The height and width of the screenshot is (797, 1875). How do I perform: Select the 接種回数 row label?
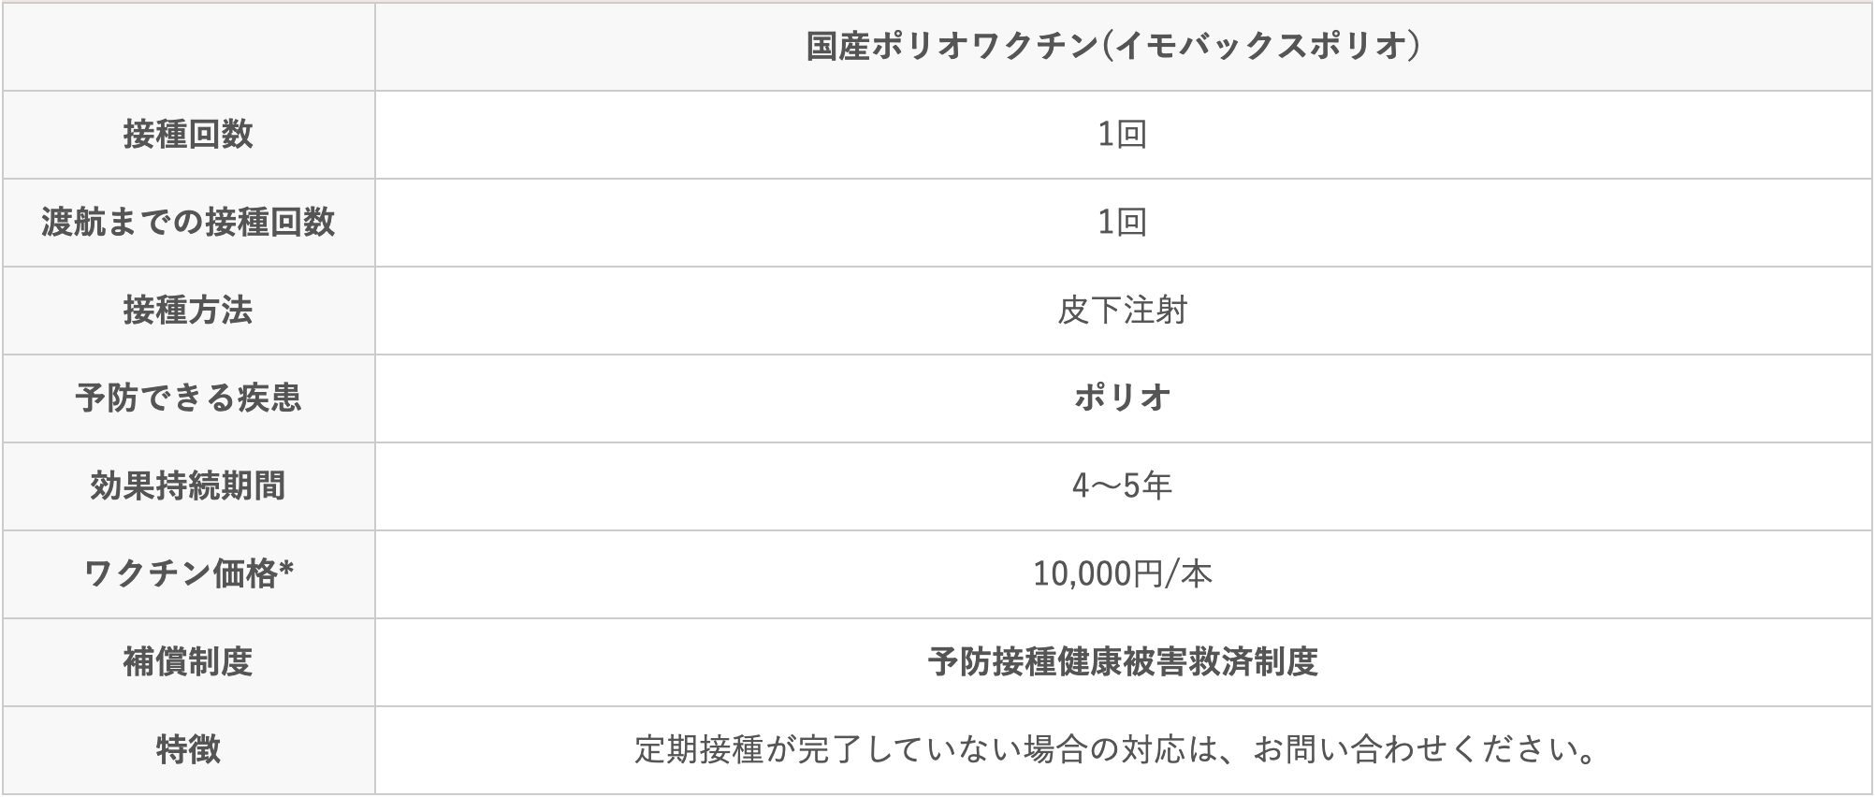click(188, 135)
